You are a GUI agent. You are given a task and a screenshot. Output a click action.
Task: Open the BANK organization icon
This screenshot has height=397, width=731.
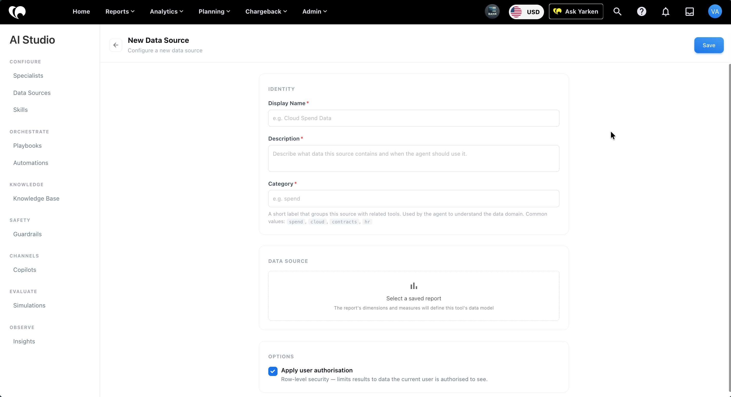492,12
